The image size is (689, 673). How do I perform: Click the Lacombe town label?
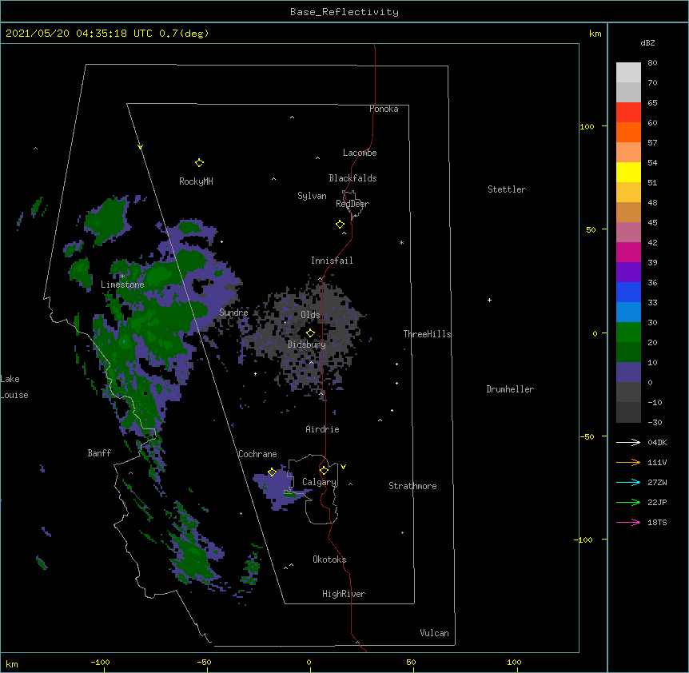[360, 153]
